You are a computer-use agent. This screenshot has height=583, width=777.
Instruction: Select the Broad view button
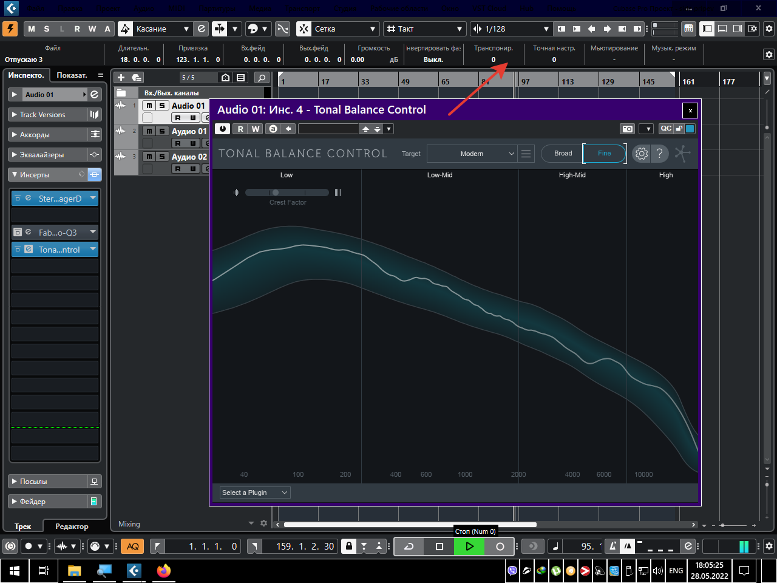click(x=563, y=154)
